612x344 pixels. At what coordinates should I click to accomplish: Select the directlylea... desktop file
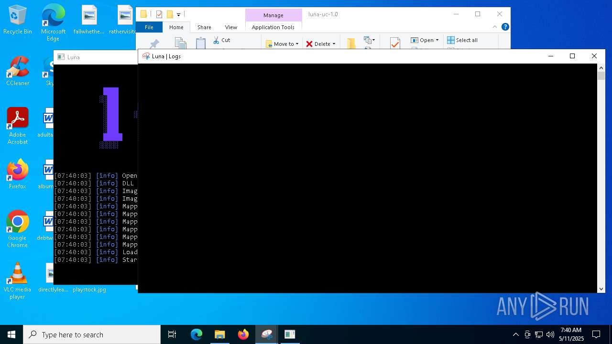tap(53, 278)
